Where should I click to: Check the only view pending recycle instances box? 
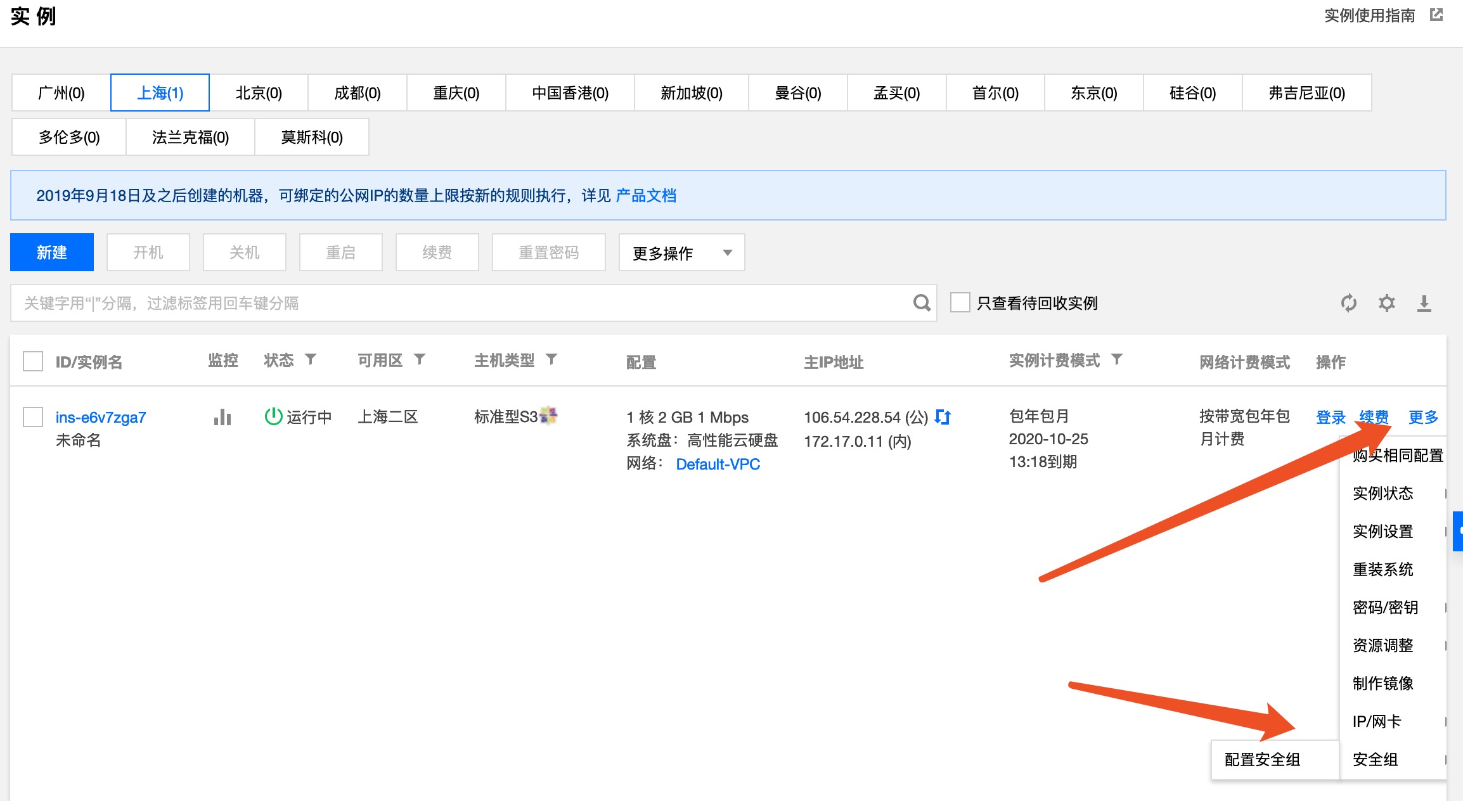tap(960, 303)
